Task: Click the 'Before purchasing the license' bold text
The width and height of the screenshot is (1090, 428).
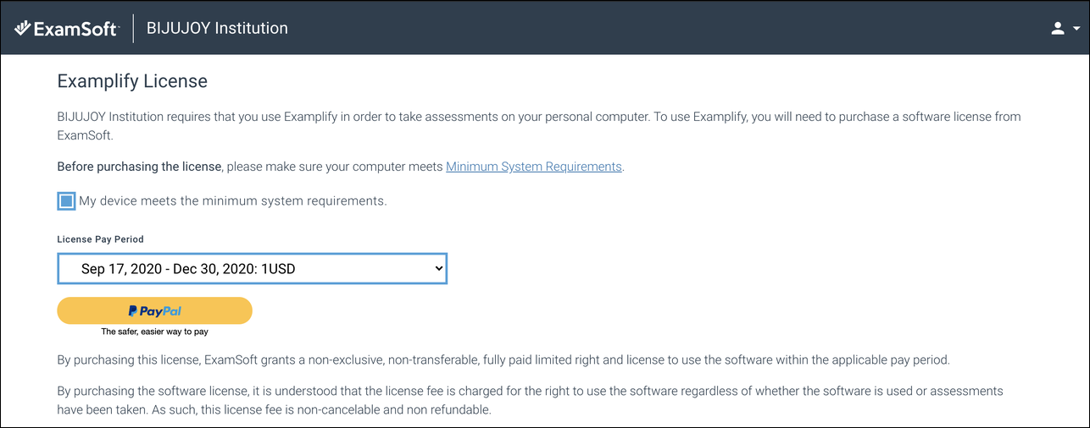Action: (x=140, y=167)
